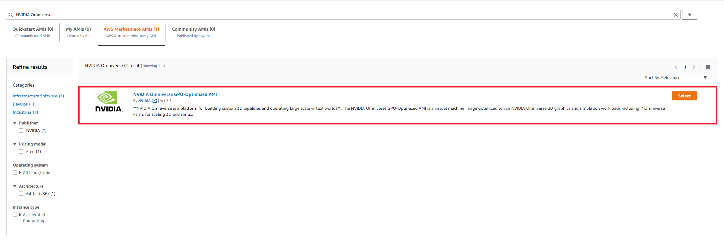Viewport: 724px width, 242px height.
Task: Collapse the Architecture filter section
Action: pos(15,186)
